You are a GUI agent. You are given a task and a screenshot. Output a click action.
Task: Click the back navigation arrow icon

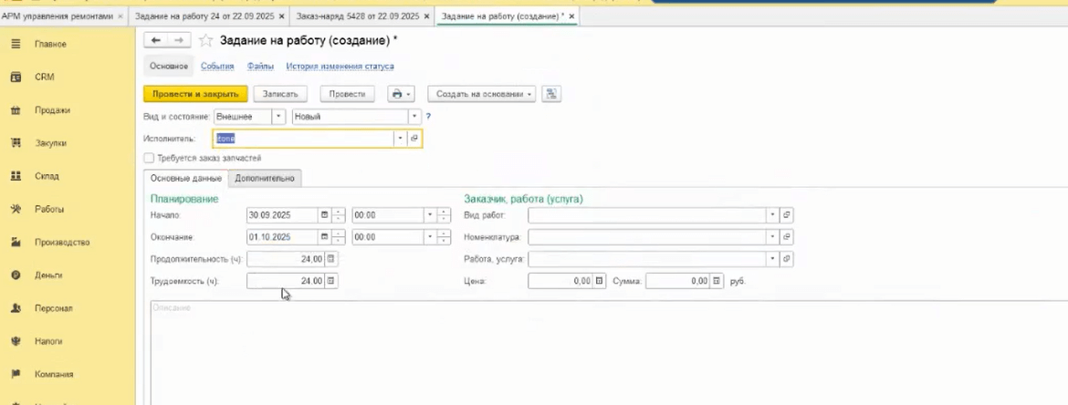click(156, 40)
